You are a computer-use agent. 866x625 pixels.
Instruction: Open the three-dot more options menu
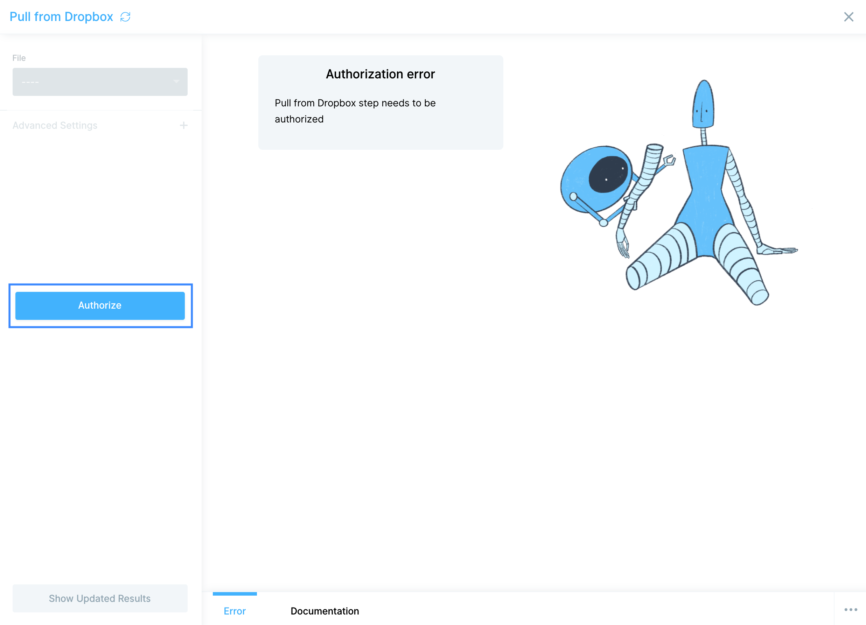click(851, 610)
